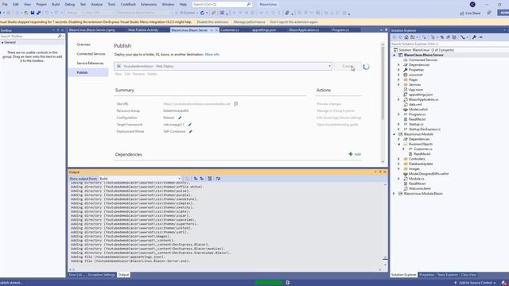
Task: Click the More info link
Action: tap(212, 55)
